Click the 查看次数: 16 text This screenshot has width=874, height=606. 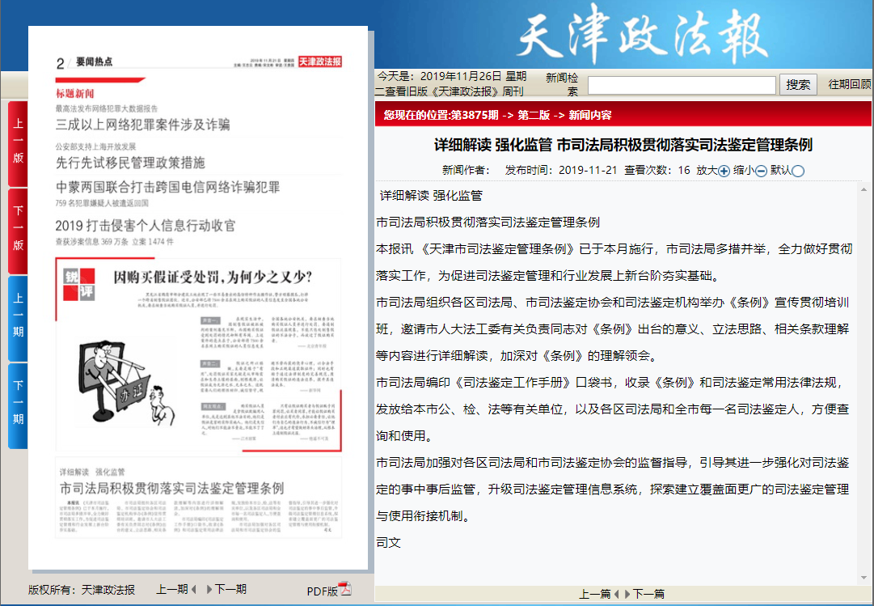click(657, 170)
